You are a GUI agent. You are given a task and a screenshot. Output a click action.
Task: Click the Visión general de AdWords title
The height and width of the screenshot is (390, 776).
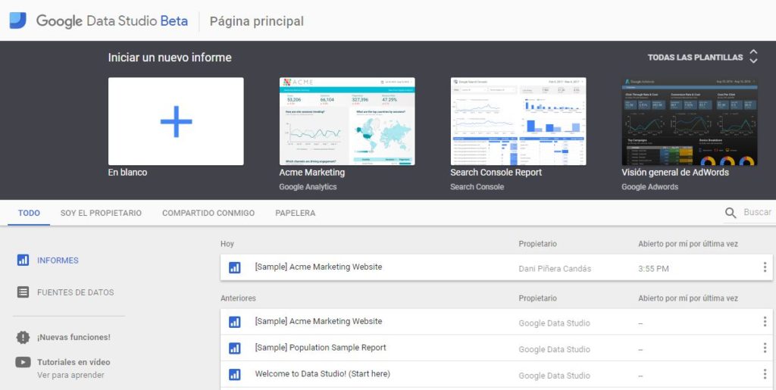[x=675, y=173]
